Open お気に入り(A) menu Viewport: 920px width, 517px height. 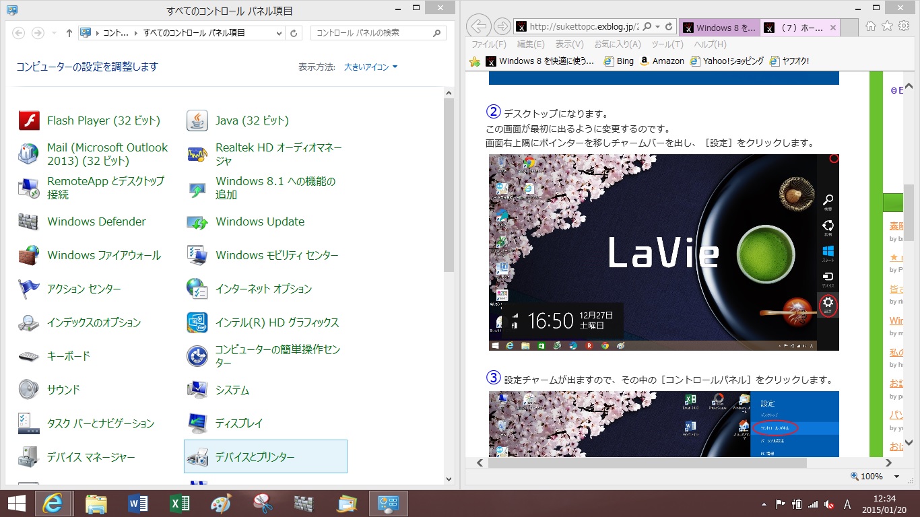(618, 44)
